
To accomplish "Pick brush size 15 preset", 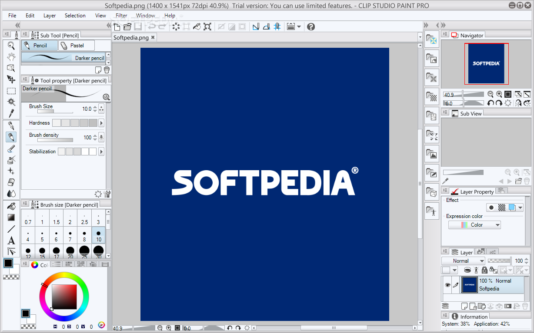I will pos(42,251).
